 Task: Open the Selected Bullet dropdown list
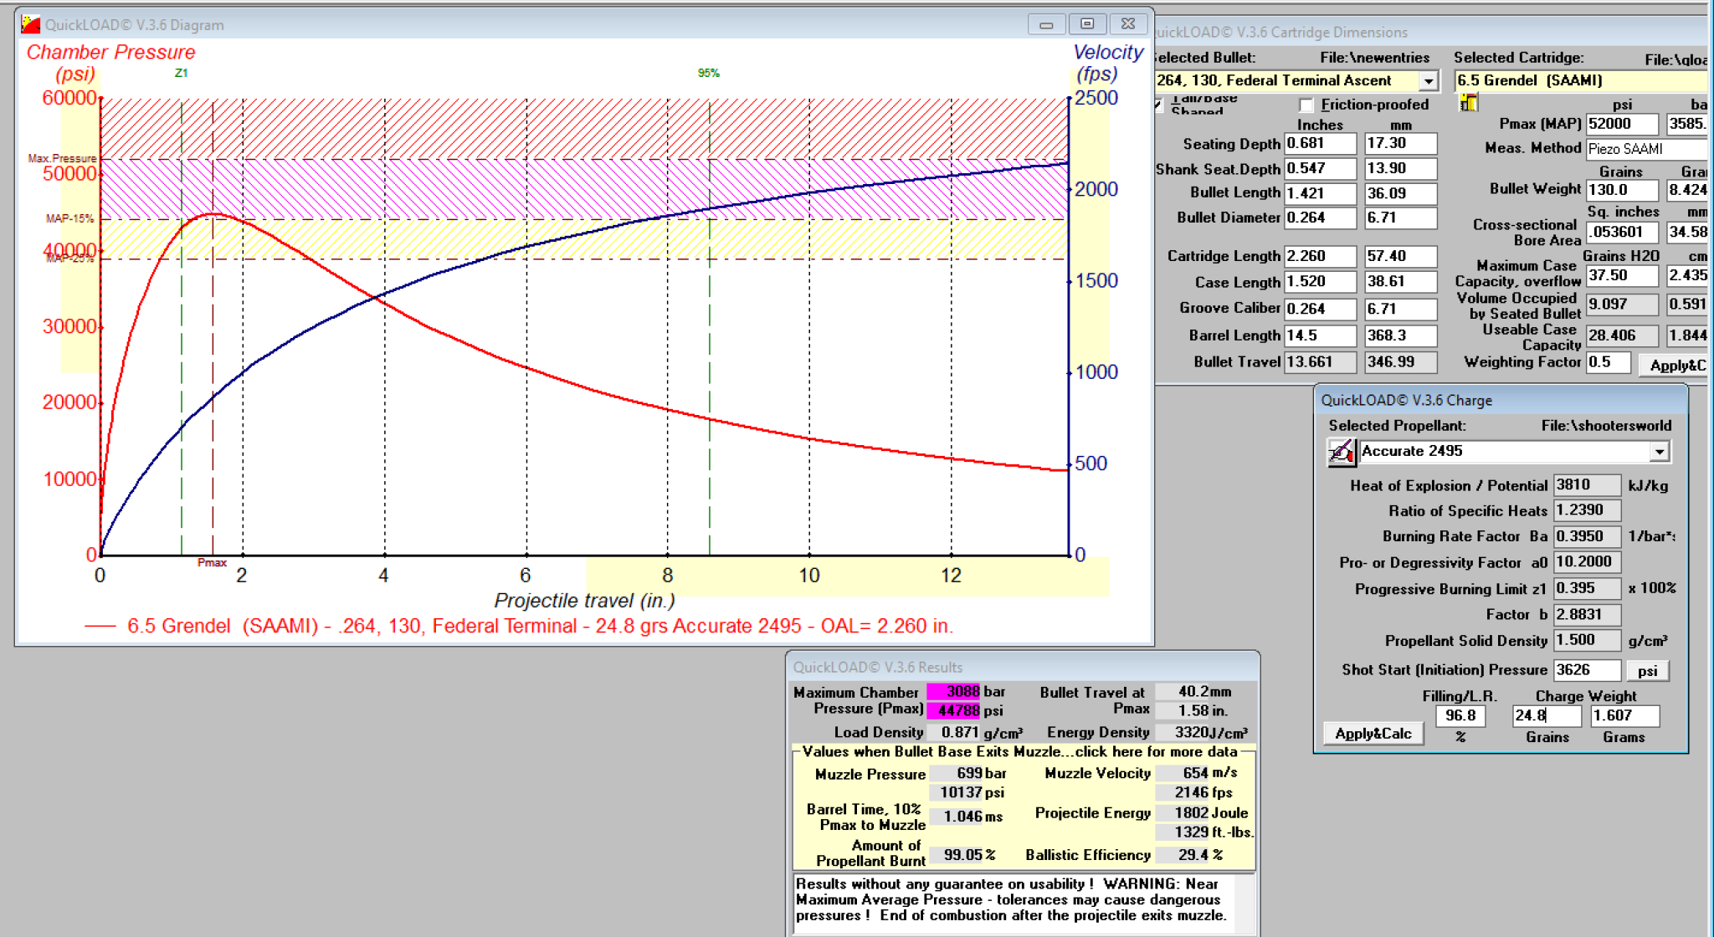[x=1429, y=81]
